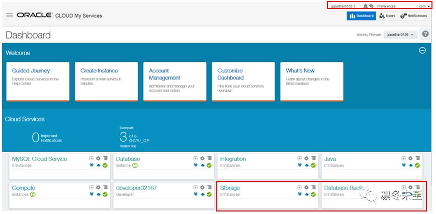
Task: Click the 0 Important Notifications counter
Action: tap(47, 138)
